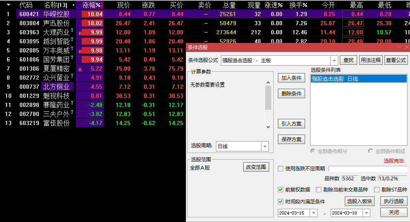Click 改变范围 button
Viewport: 410px width, 222px height.
(256, 167)
